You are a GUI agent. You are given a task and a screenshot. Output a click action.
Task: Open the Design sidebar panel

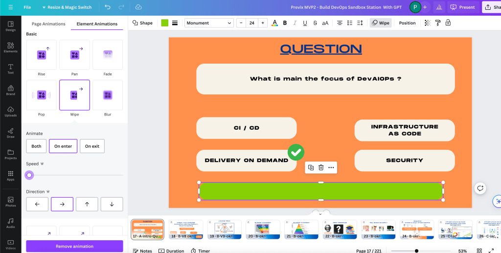(x=11, y=26)
